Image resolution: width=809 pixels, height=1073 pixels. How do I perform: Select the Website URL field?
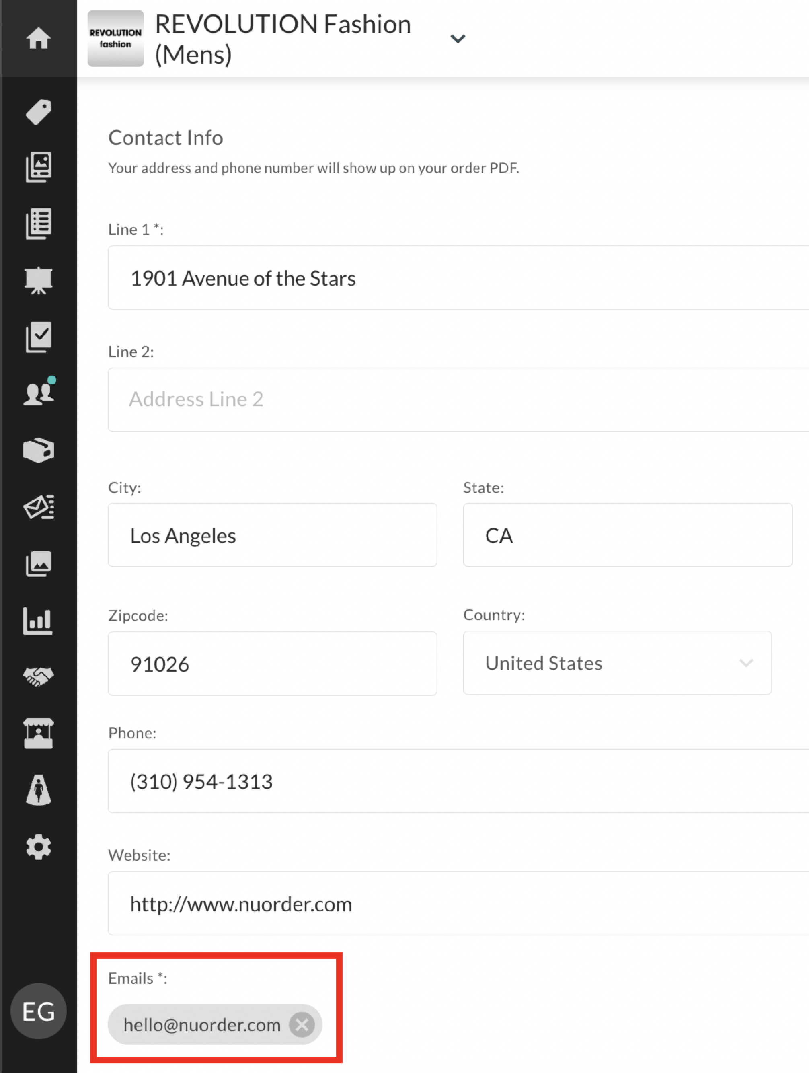tap(458, 903)
